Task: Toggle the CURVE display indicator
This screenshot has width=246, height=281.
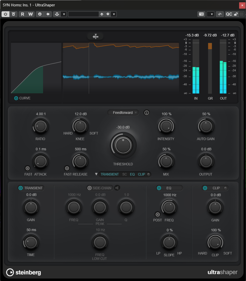Action: [16, 98]
